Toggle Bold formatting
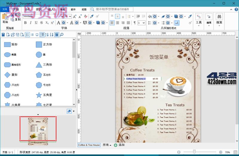Image resolution: width=239 pixels, height=156 pixels. tap(25, 23)
